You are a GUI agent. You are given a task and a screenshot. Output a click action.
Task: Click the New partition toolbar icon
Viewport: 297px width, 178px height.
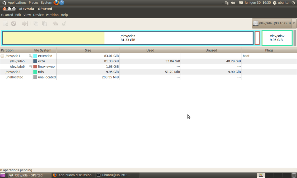6,23
